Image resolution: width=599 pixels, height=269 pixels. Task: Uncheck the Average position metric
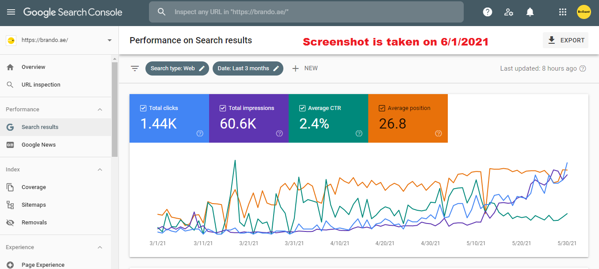(x=382, y=107)
